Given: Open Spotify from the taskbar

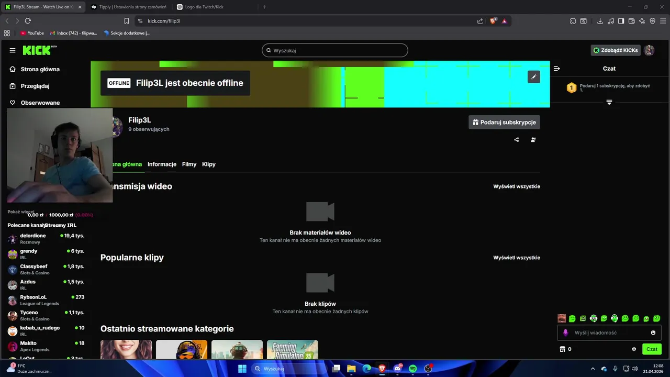Looking at the screenshot, I should [412, 369].
